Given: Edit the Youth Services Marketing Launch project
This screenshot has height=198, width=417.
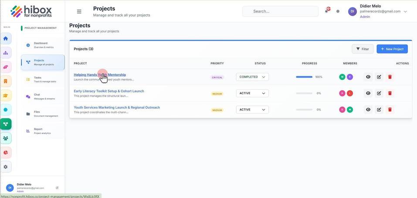Looking at the screenshot, I should pyautogui.click(x=379, y=109).
